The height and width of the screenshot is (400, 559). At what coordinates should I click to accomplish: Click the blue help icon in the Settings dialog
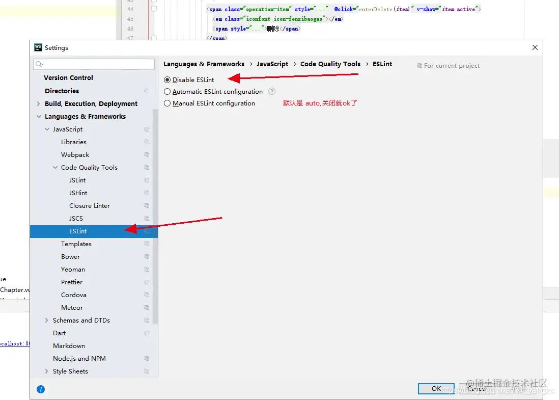(41, 389)
